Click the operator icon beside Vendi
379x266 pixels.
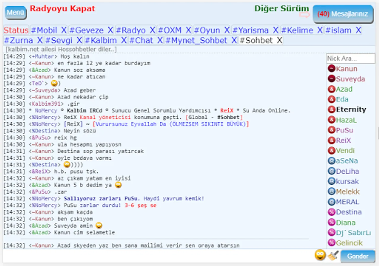331,151
